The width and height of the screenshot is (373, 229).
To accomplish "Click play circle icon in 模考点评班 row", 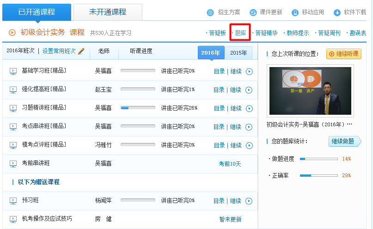I will 249,145.
